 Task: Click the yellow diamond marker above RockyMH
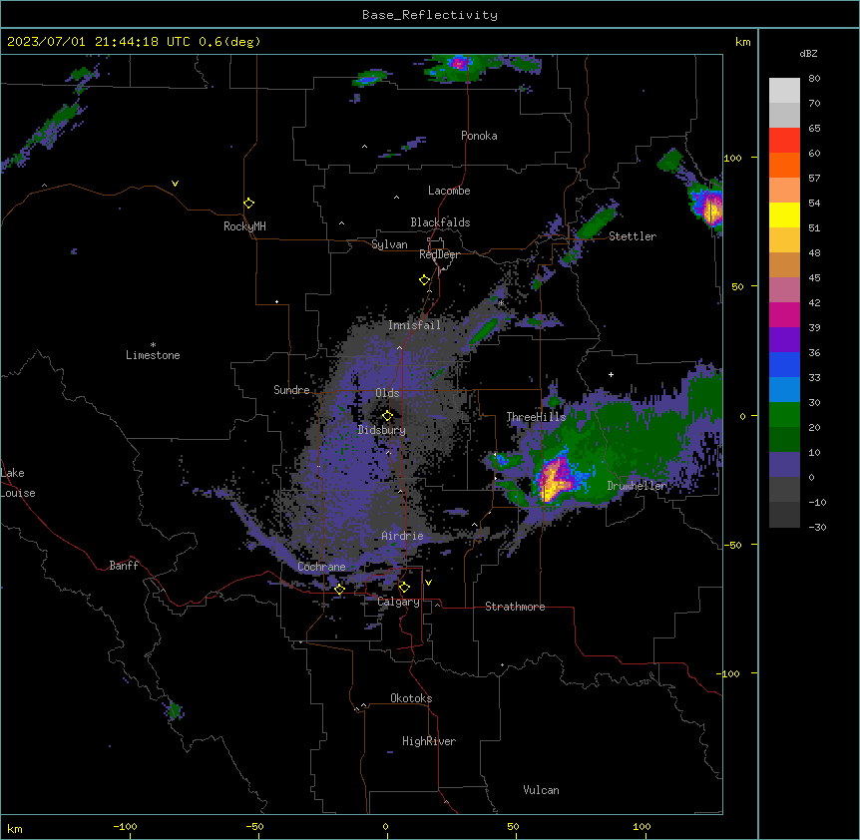point(249,204)
